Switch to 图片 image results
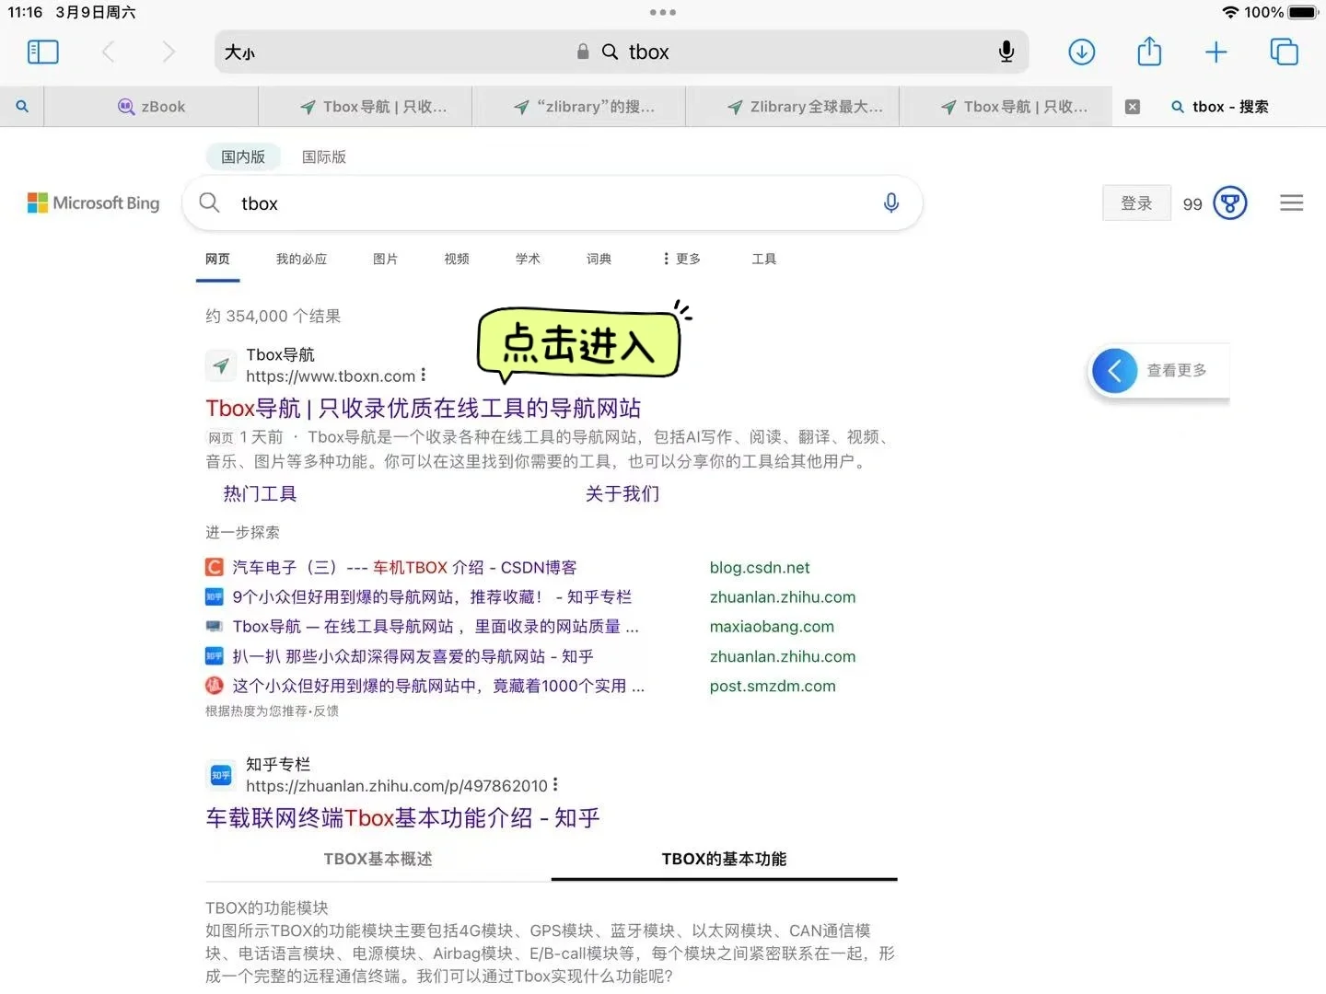1326x994 pixels. pos(385,259)
